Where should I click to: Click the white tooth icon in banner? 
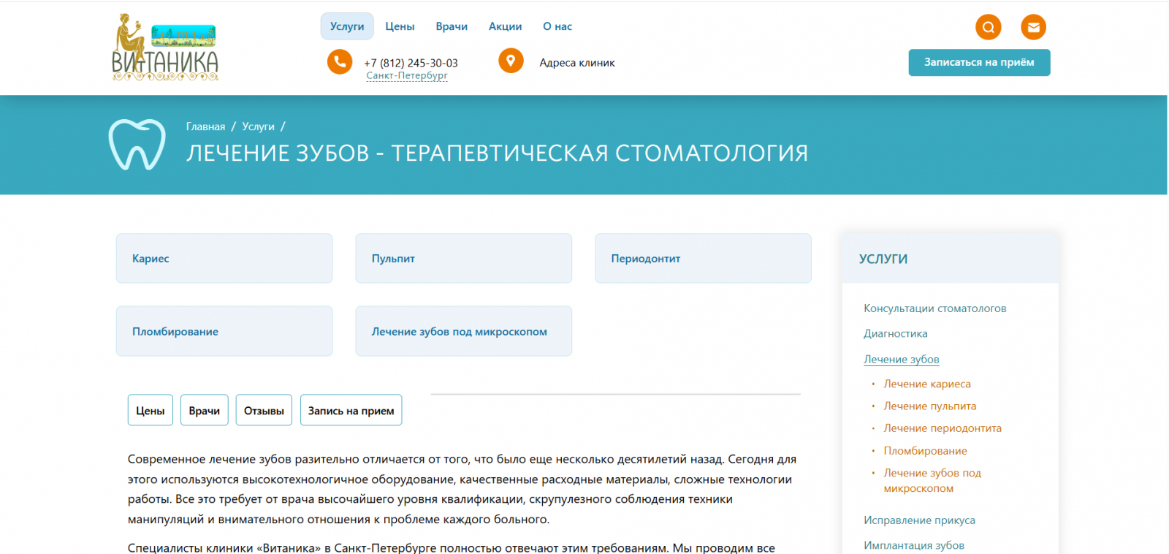click(x=137, y=145)
